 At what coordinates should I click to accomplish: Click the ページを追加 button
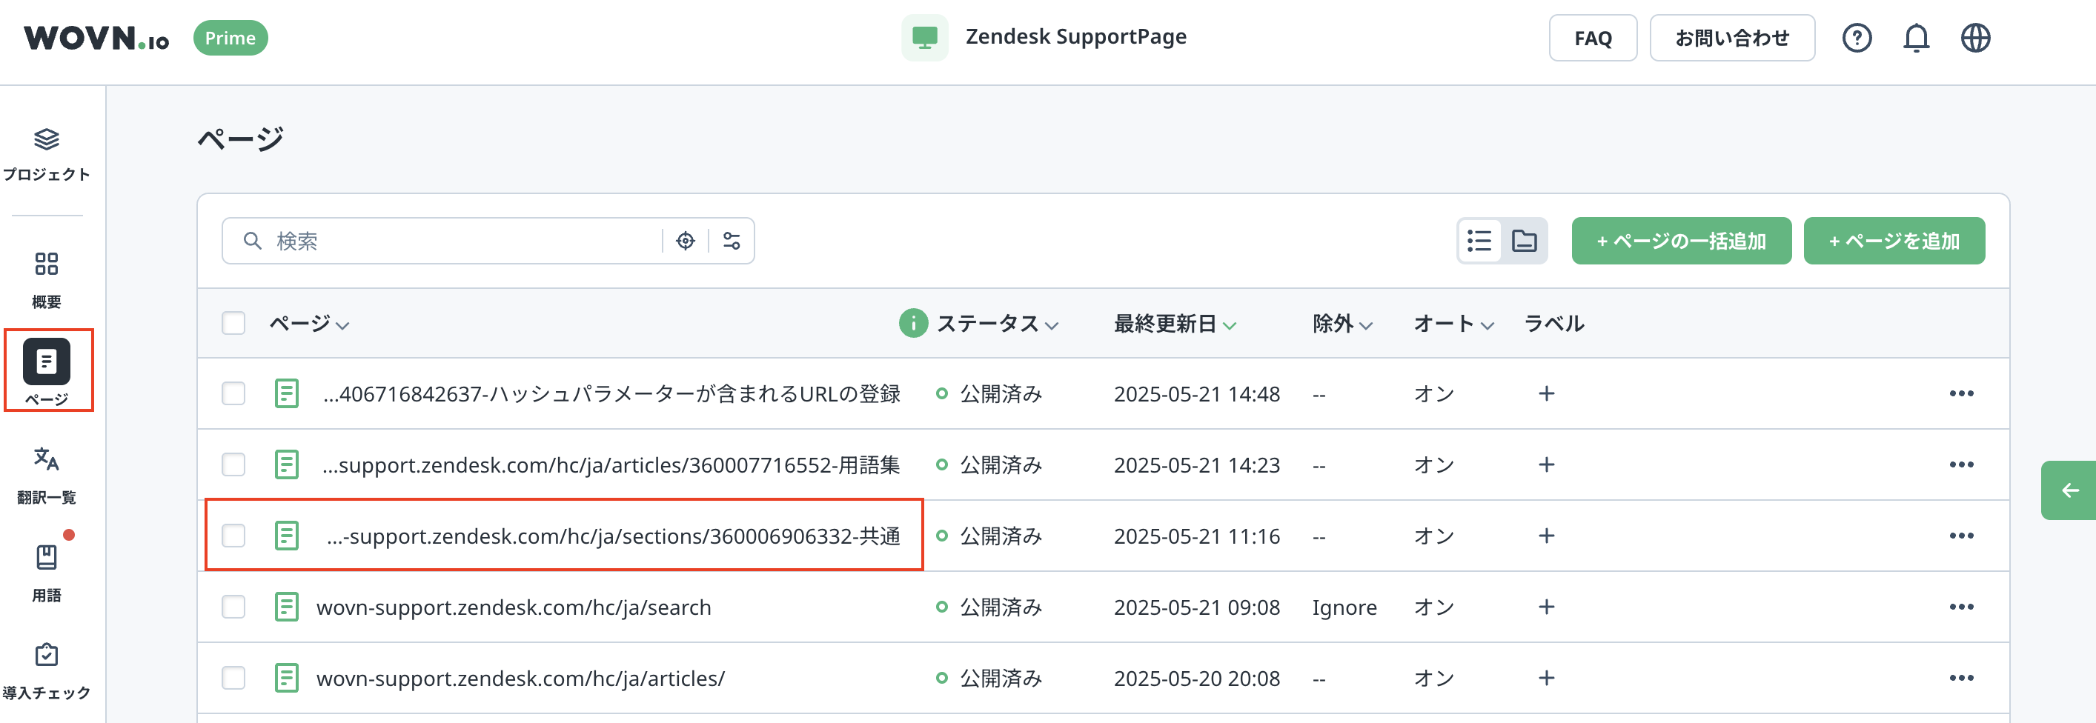click(x=1894, y=241)
